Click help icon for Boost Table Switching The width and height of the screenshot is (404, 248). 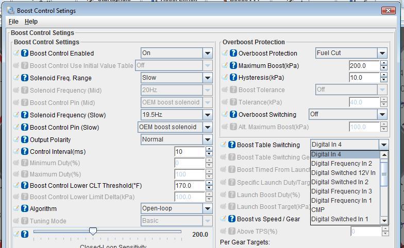pos(232,145)
